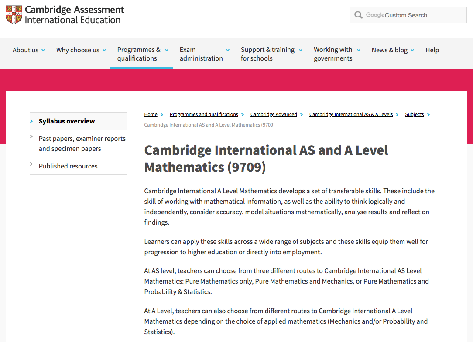This screenshot has height=342, width=473.
Task: Click chevron after Programmes and qualifications breadcrumb
Action: [x=242, y=115]
